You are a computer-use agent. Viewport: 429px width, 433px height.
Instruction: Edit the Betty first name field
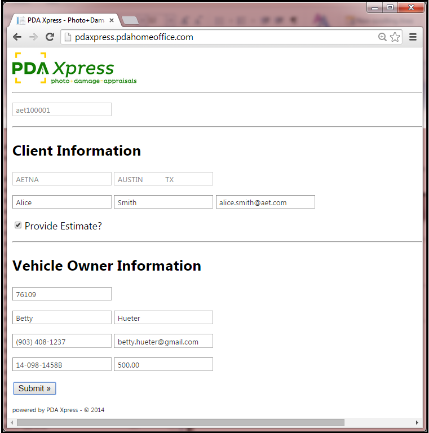pyautogui.click(x=62, y=317)
